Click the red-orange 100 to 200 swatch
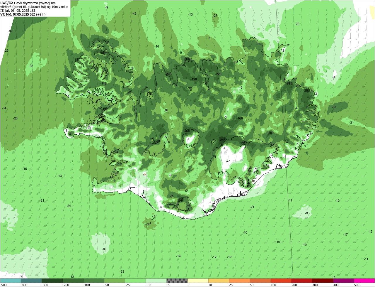Viewport: 375px width, 287px height. pos(281,281)
